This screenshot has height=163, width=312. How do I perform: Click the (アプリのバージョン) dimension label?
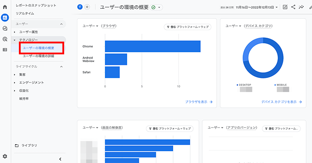point(242,128)
